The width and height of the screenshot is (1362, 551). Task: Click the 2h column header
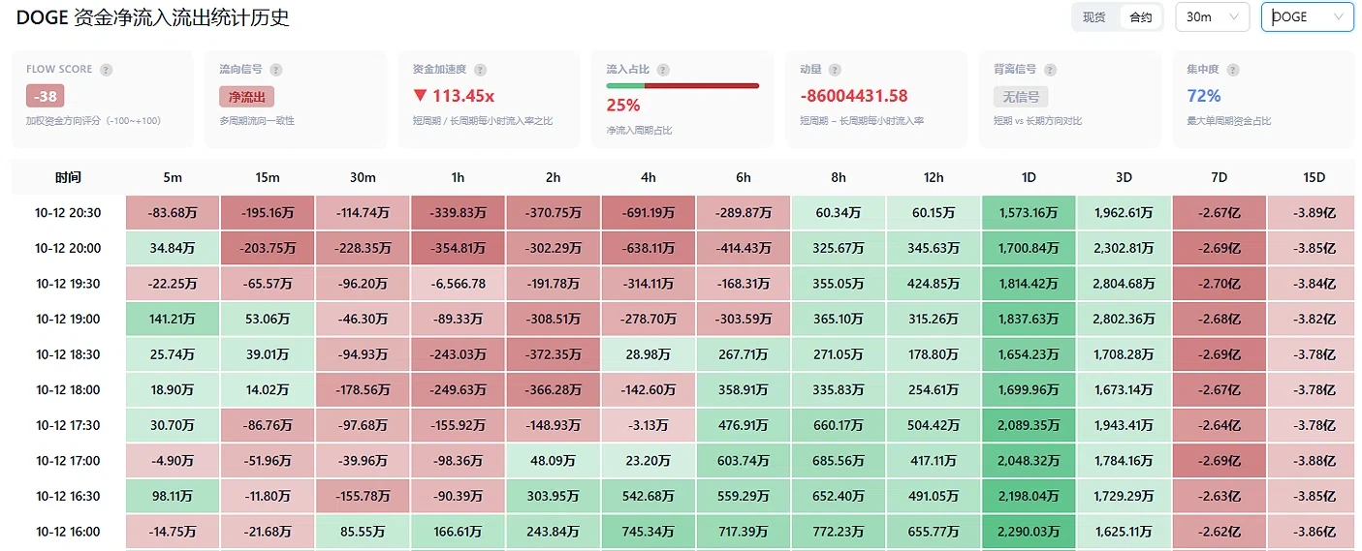(553, 177)
